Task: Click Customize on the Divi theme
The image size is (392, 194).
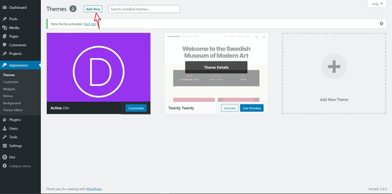Action: pyautogui.click(x=136, y=108)
